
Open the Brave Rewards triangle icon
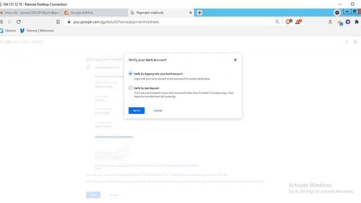(x=298, y=21)
